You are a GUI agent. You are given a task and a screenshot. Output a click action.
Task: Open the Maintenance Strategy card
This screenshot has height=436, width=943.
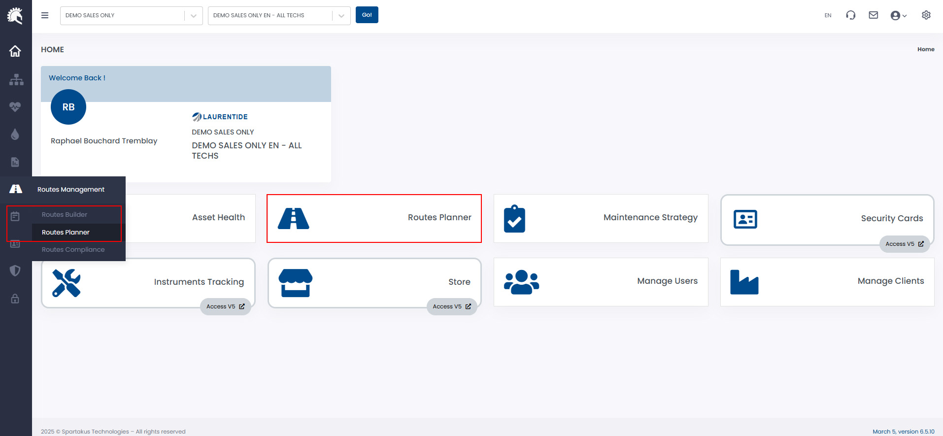point(601,218)
